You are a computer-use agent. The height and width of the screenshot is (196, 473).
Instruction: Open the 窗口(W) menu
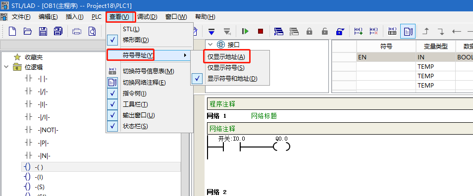(x=176, y=17)
